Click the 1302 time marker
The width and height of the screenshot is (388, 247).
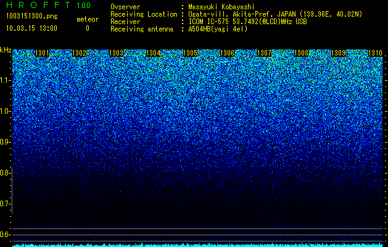(x=79, y=53)
